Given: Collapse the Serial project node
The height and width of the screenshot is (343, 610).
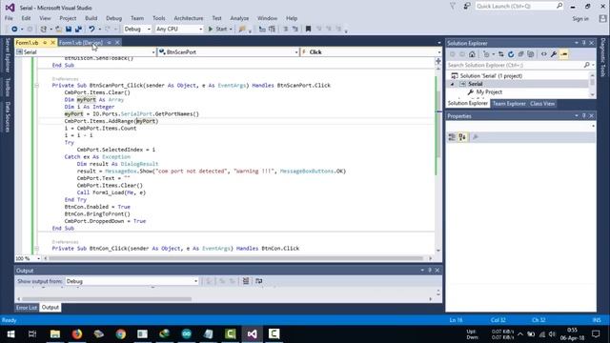Looking at the screenshot, I should coord(452,84).
